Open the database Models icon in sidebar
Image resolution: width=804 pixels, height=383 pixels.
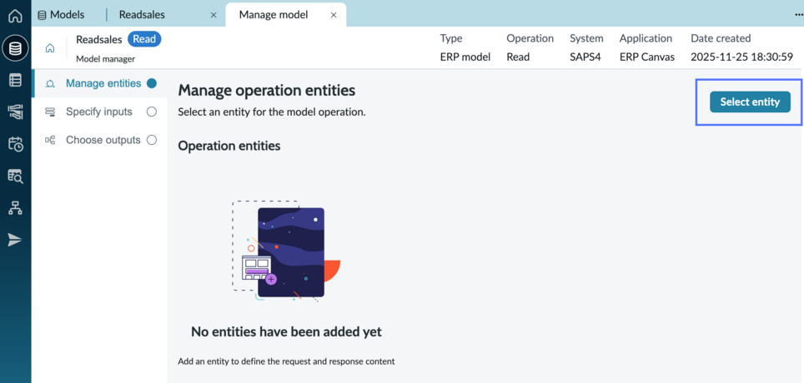click(15, 48)
